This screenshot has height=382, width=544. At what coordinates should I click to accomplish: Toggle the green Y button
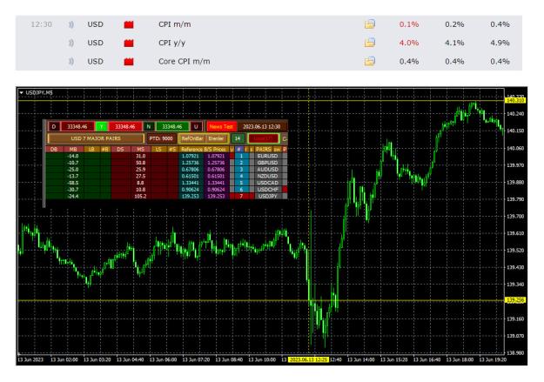[x=102, y=127]
